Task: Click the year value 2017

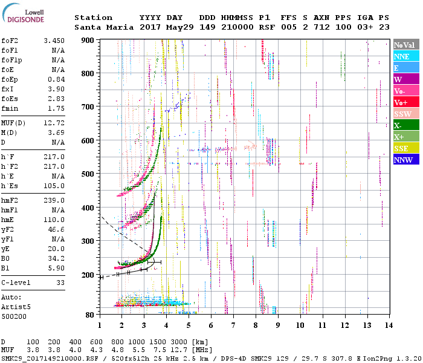Action: [150, 27]
